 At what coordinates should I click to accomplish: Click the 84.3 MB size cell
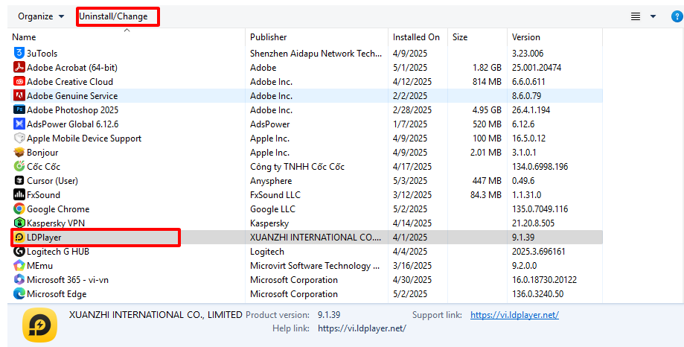[485, 194]
